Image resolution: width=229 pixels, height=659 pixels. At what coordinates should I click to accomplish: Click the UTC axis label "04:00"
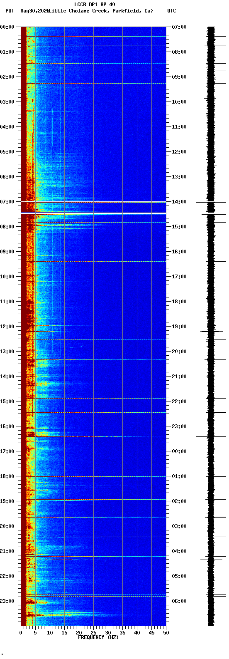(x=179, y=551)
